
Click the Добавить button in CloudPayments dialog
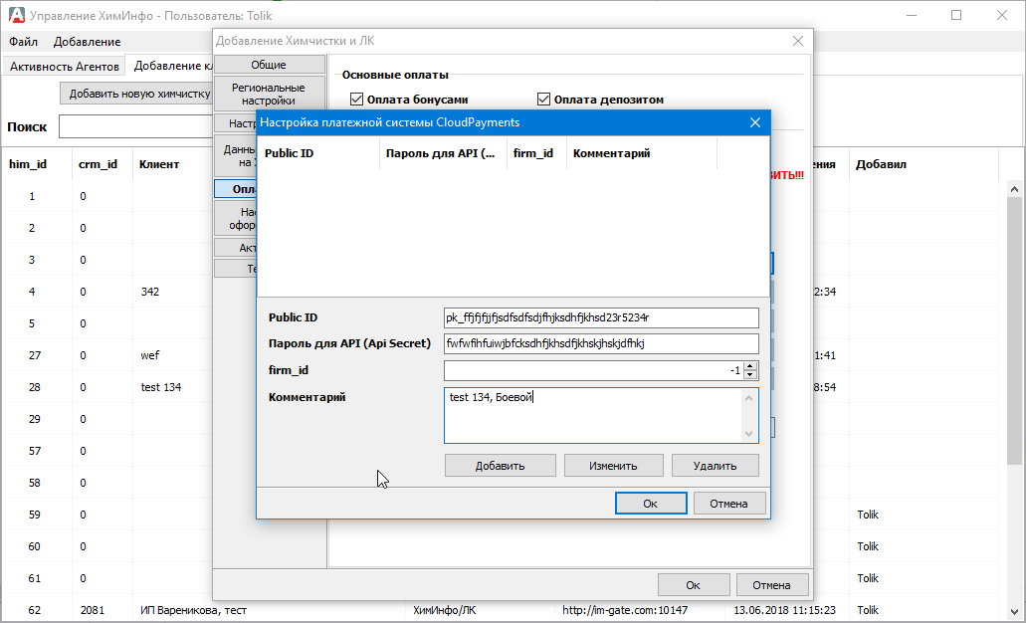point(500,466)
